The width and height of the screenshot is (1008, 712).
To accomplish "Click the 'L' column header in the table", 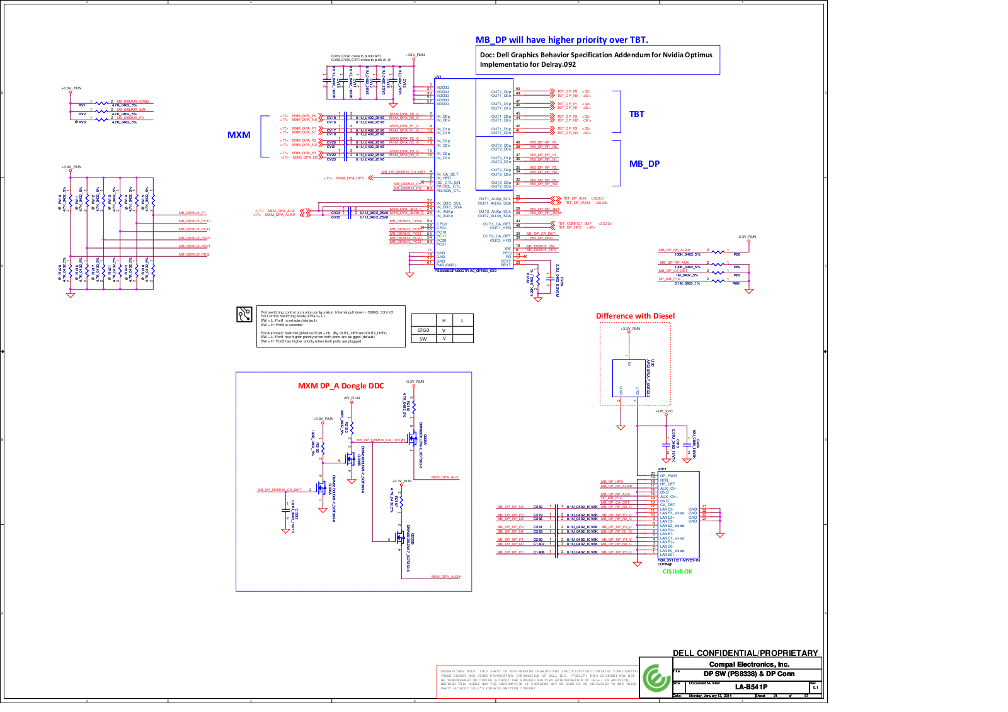I will point(463,320).
